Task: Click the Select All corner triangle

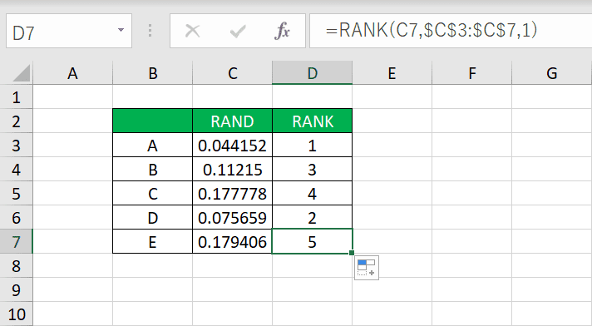Action: pos(21,73)
